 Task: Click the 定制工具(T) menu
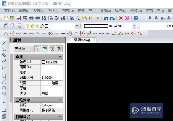[x=87, y=11]
